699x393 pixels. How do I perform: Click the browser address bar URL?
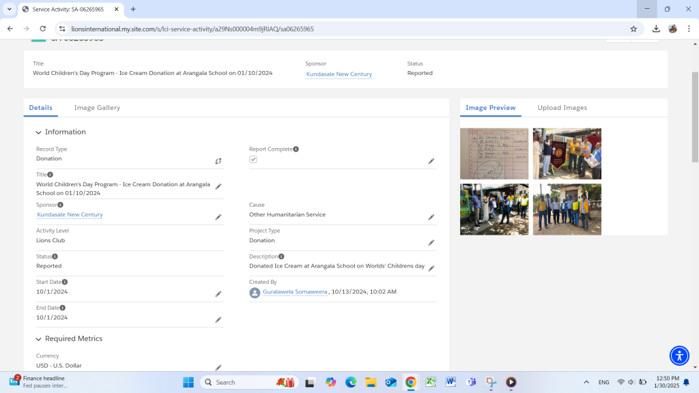192,29
